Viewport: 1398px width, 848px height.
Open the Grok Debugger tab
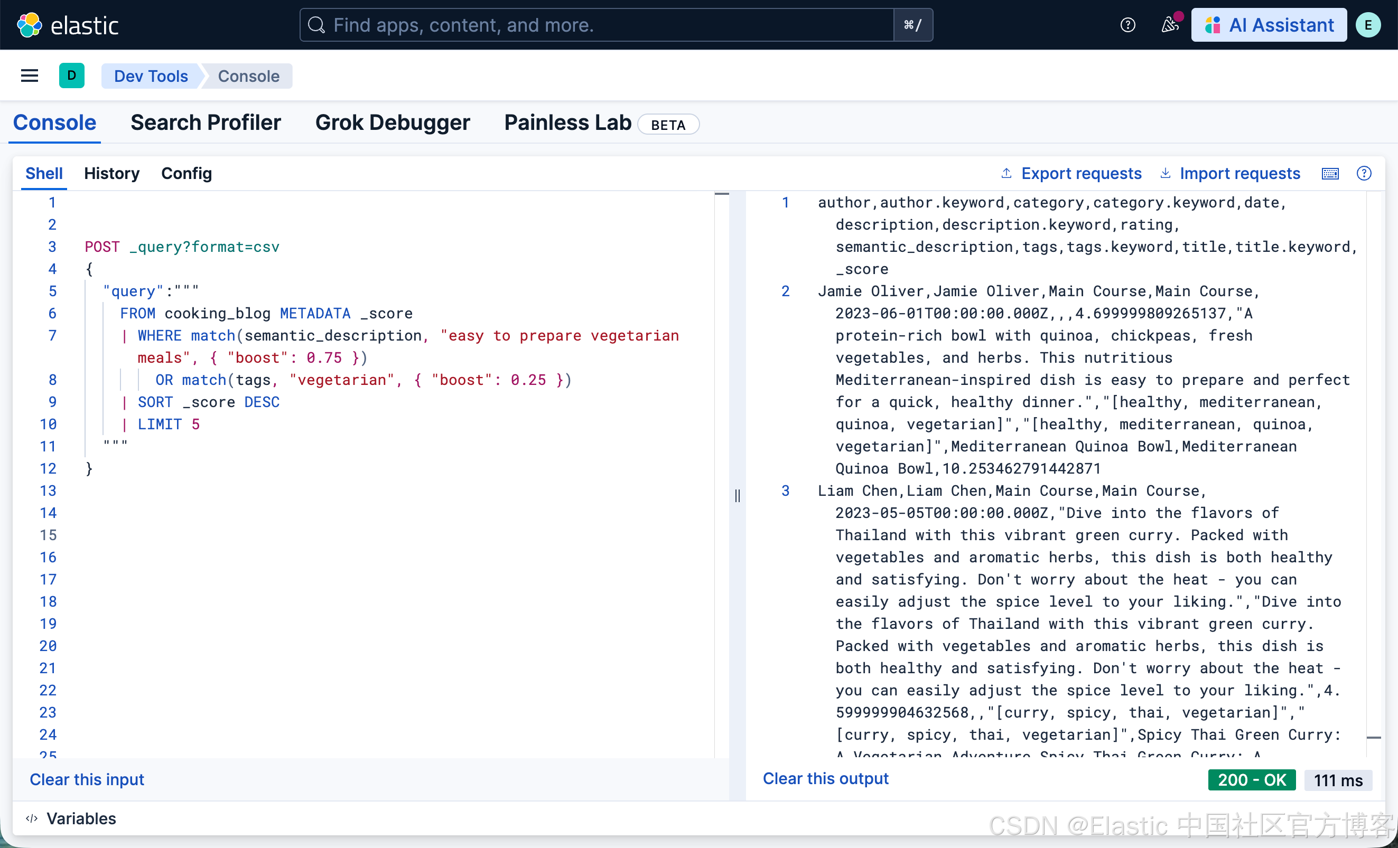tap(393, 123)
